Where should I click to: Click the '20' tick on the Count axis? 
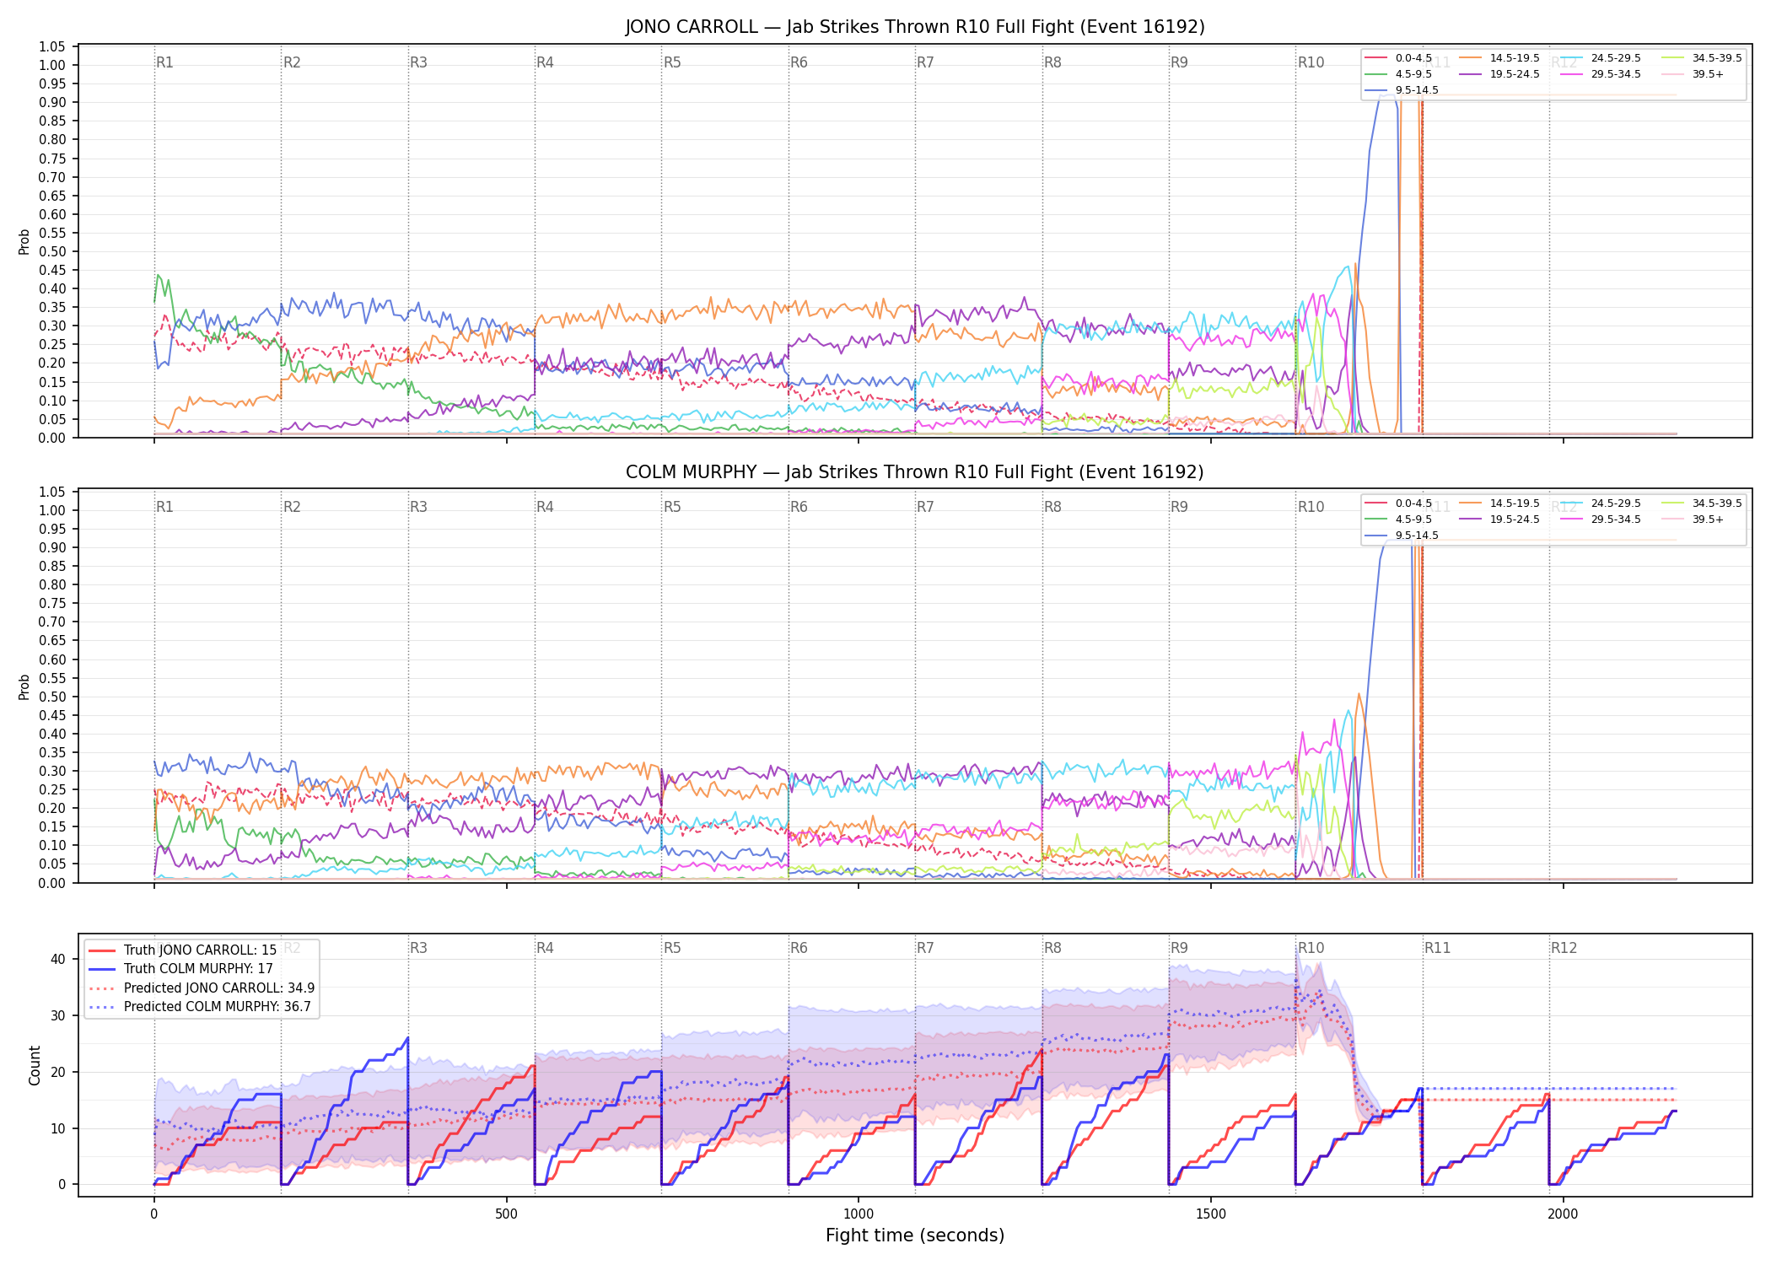point(58,1072)
